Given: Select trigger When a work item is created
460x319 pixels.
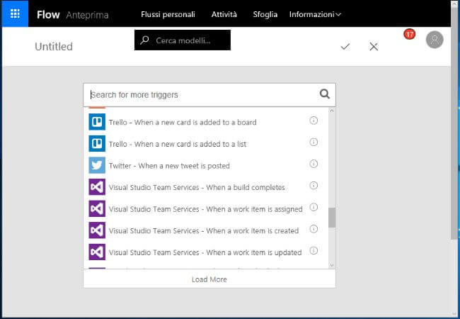Looking at the screenshot, I should (x=204, y=230).
